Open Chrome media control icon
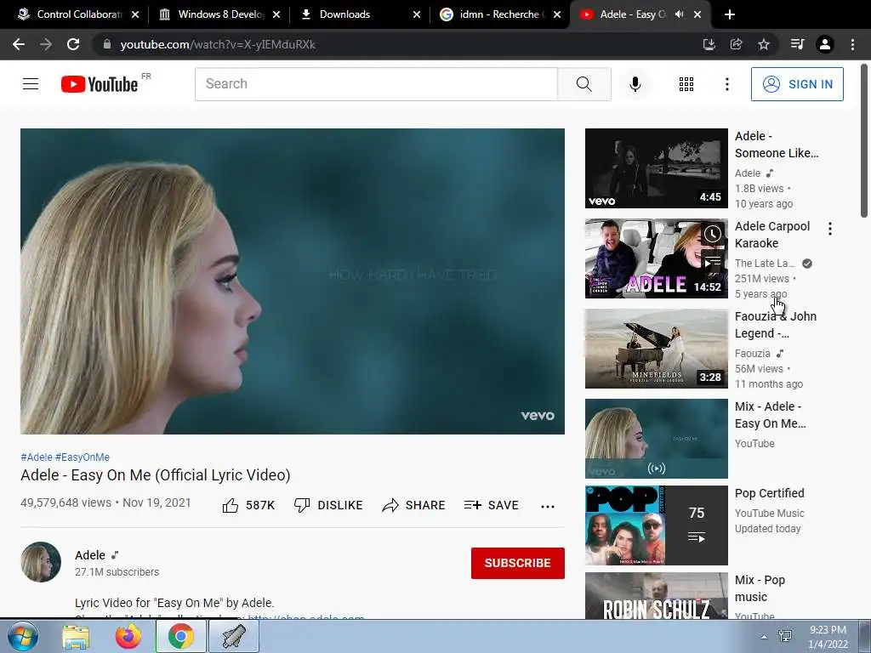The width and height of the screenshot is (871, 653). point(797,44)
